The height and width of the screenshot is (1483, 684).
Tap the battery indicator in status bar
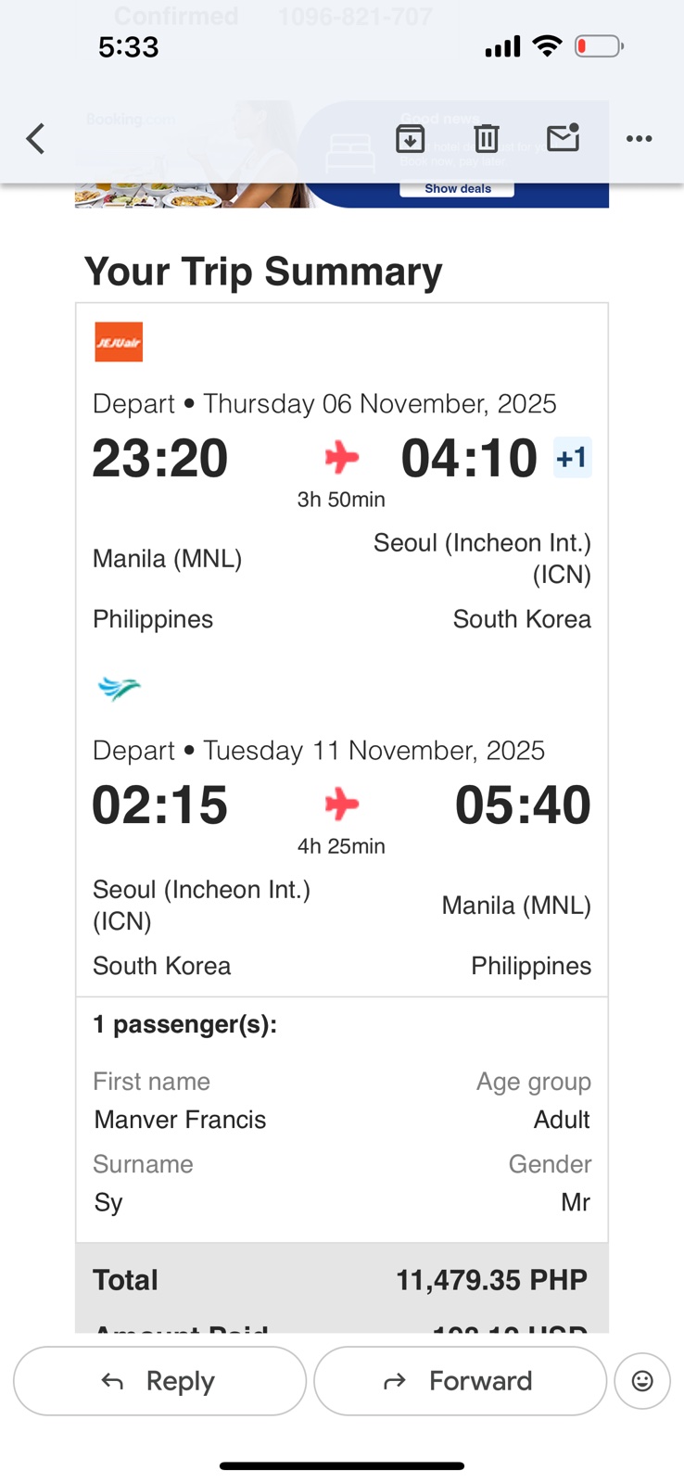pos(599,45)
